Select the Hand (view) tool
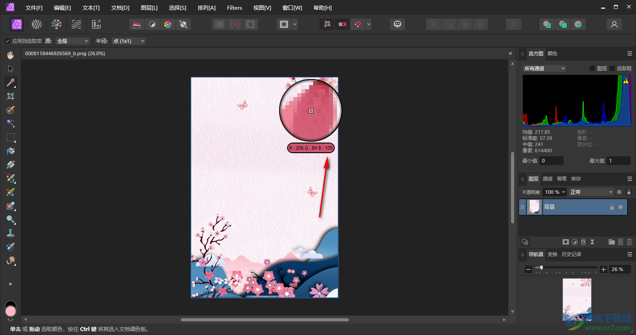The height and width of the screenshot is (335, 636). [11, 55]
